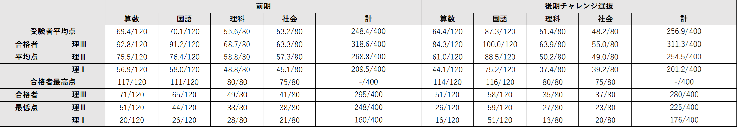Screen dimensions: 737x127
Task: Click the 前期 header cell
Action: pyautogui.click(x=263, y=6)
